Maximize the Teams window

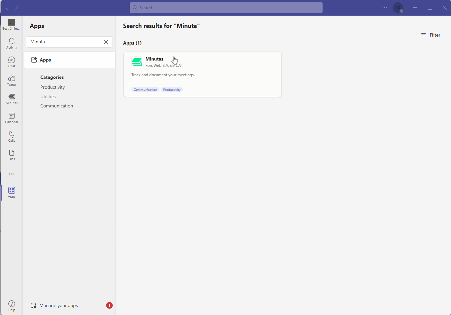[x=430, y=8]
